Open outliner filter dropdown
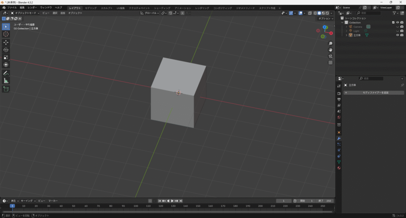Image resolution: width=406 pixels, height=218 pixels. (x=395, y=13)
